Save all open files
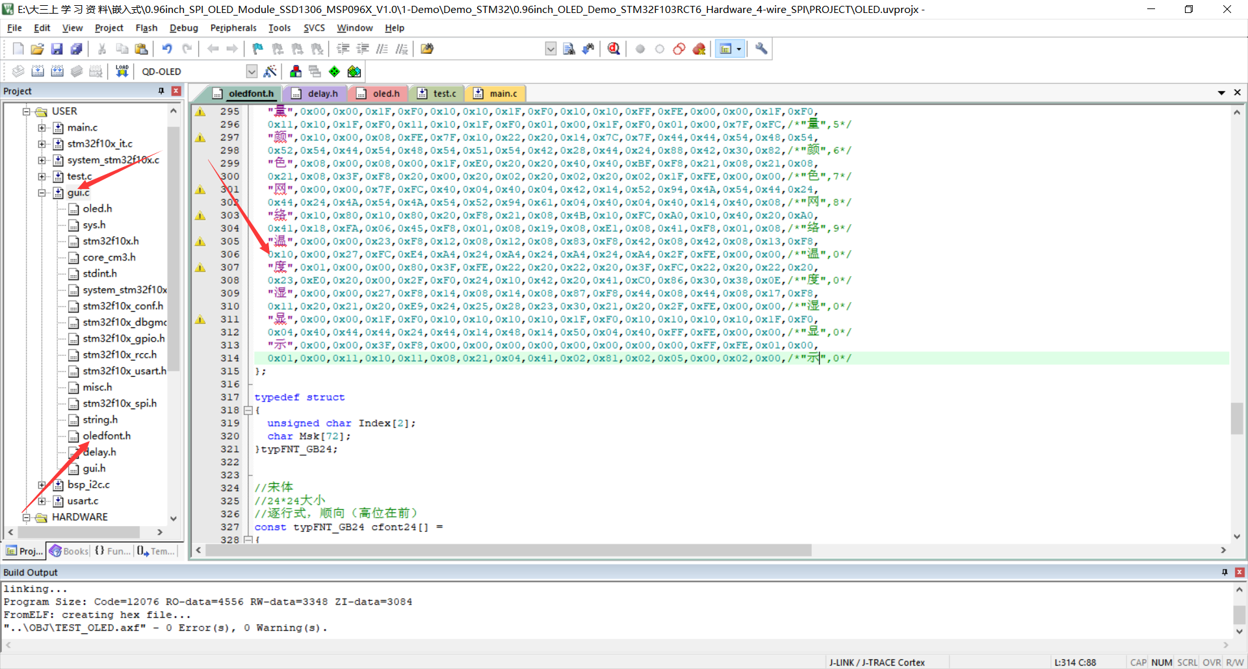 click(76, 49)
